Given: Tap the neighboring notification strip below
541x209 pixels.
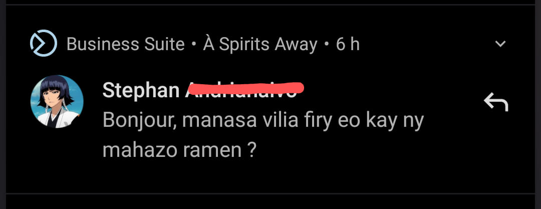Looking at the screenshot, I should point(270,202).
